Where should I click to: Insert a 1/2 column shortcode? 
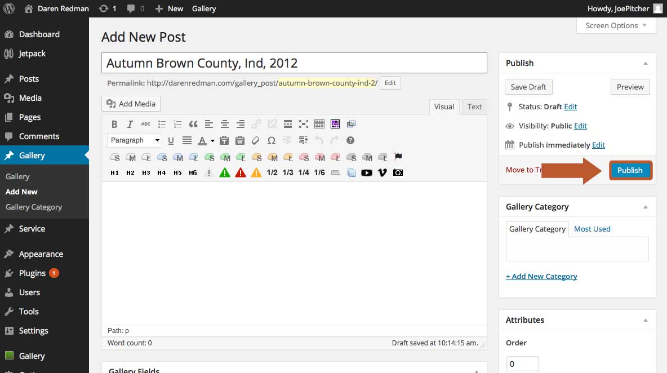click(x=272, y=172)
